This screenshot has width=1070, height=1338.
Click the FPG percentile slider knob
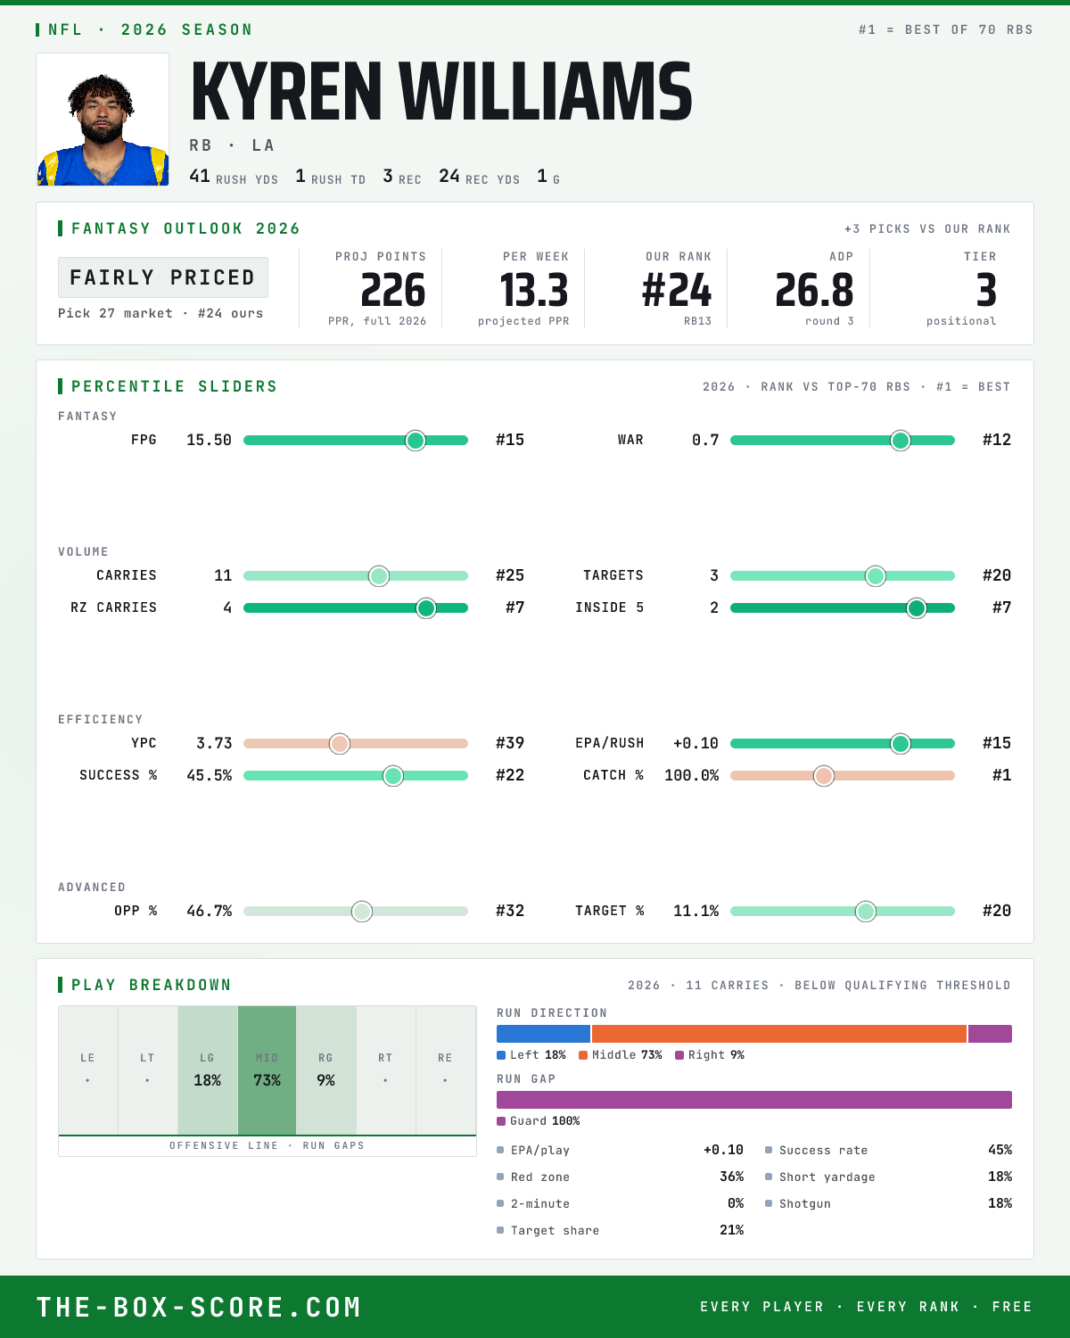(416, 440)
